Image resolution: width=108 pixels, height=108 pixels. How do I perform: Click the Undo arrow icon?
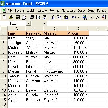74,17
